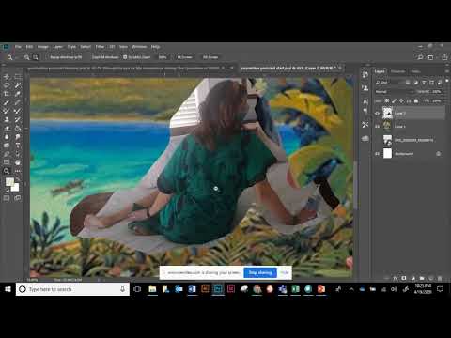The height and width of the screenshot is (338, 451).
Task: Open the Edit Toolbar three-dots button
Action: click(18, 171)
